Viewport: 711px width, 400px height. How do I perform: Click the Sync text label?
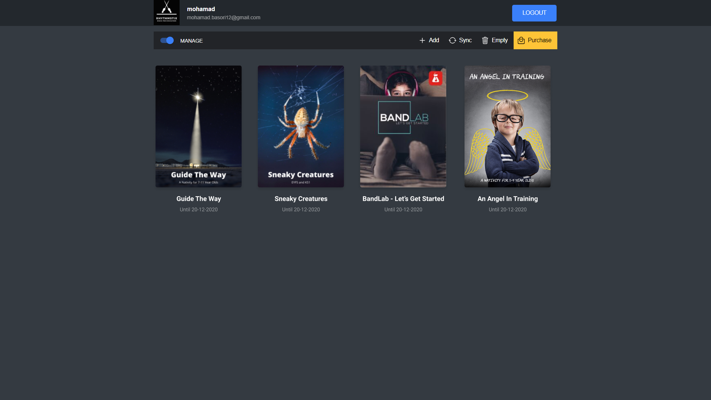[x=465, y=40]
